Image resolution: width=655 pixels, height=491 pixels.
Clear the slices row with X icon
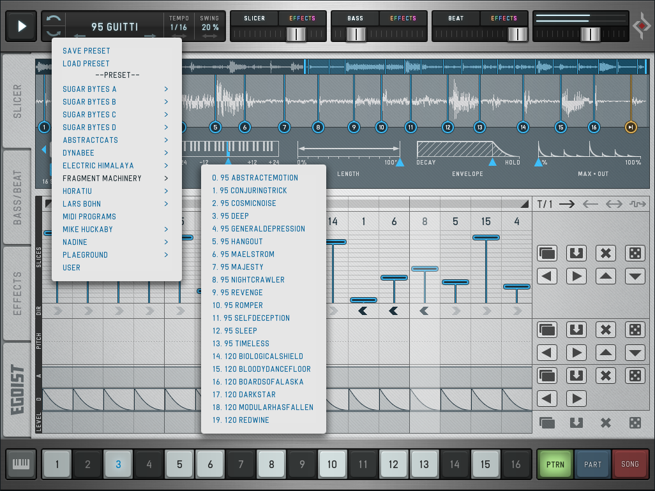[x=605, y=253]
